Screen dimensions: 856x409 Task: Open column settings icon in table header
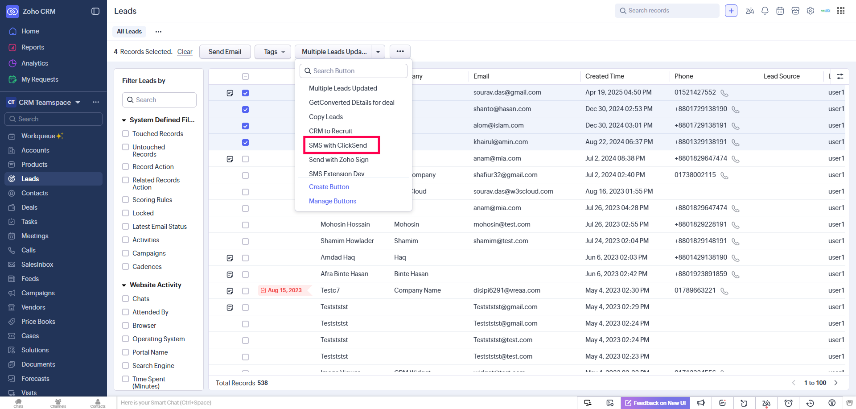(840, 76)
